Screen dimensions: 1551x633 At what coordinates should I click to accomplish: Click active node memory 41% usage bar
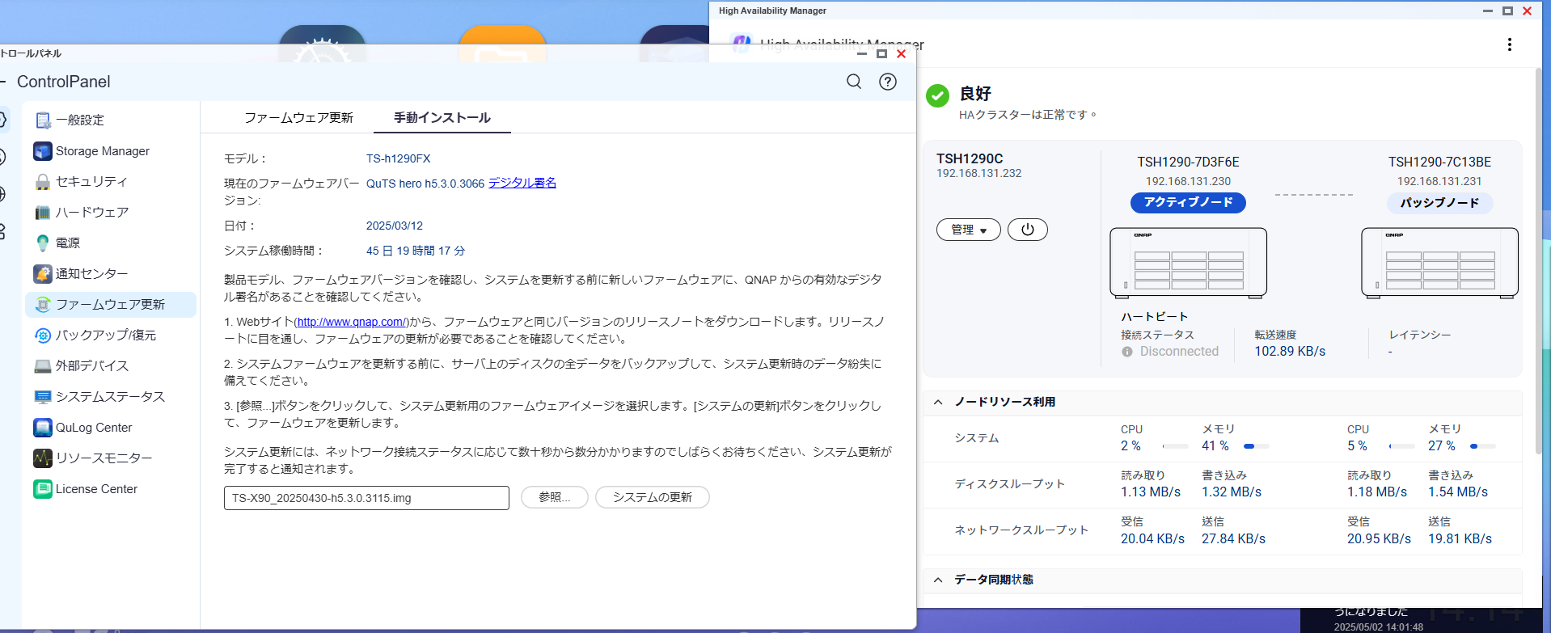pos(1256,446)
